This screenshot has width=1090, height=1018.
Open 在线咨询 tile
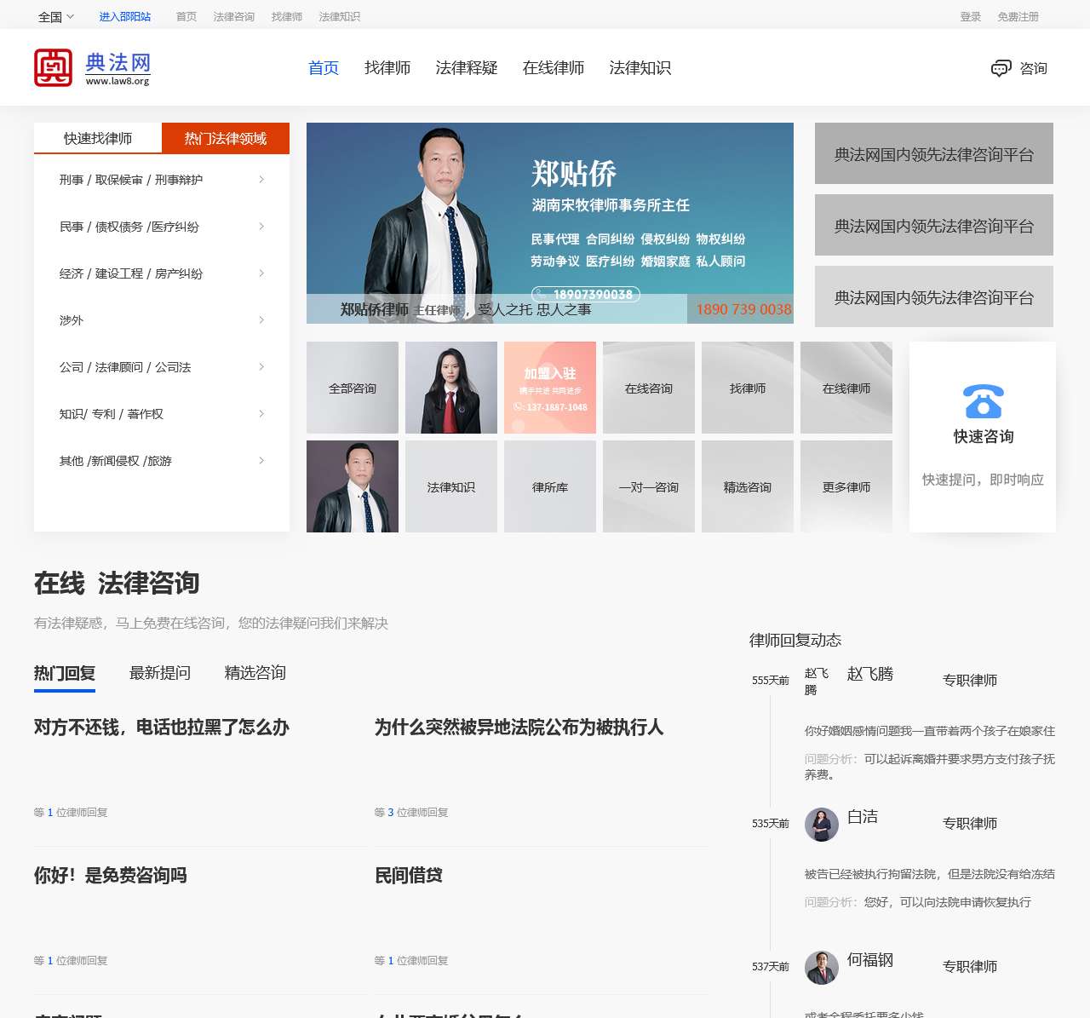click(x=649, y=388)
